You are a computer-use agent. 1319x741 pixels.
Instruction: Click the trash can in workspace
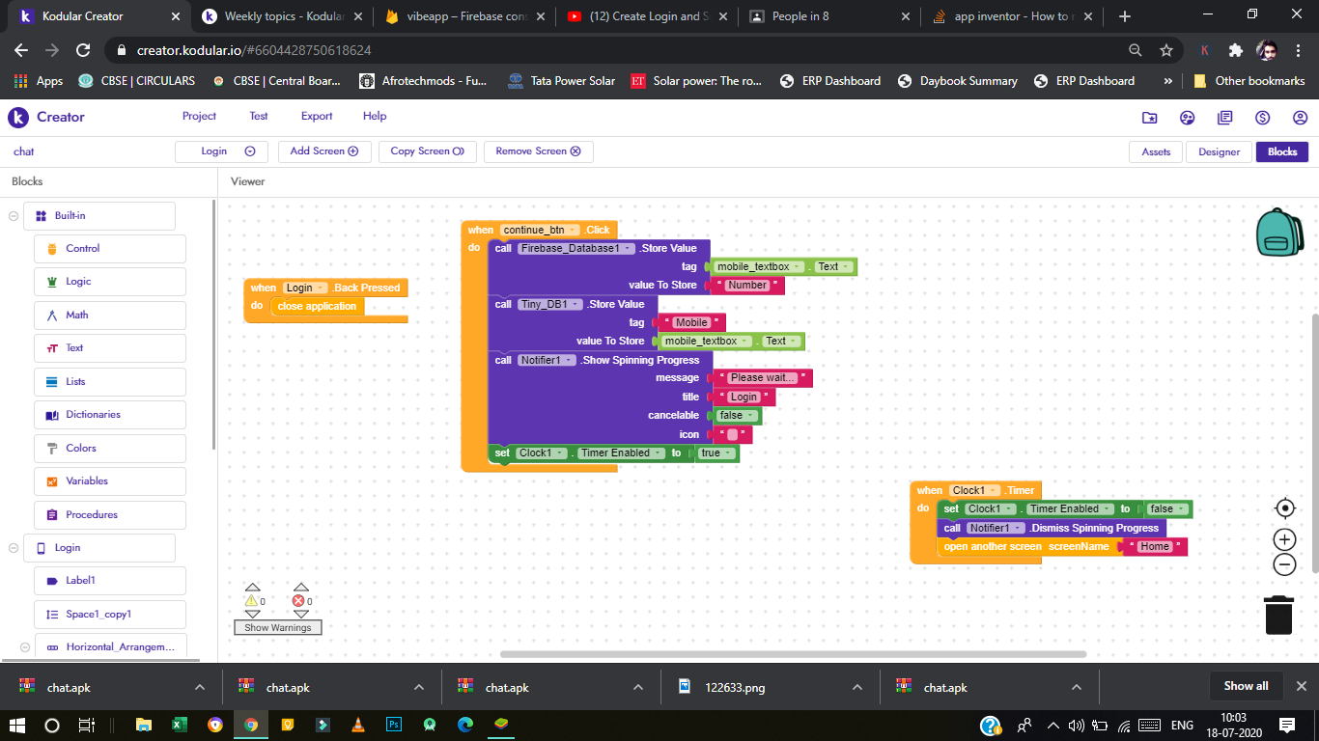click(x=1278, y=615)
